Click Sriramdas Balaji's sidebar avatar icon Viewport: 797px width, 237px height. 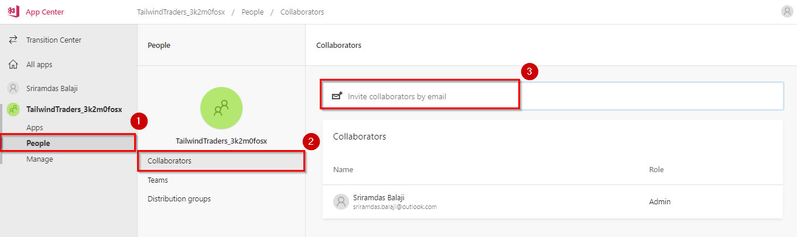[x=13, y=89]
